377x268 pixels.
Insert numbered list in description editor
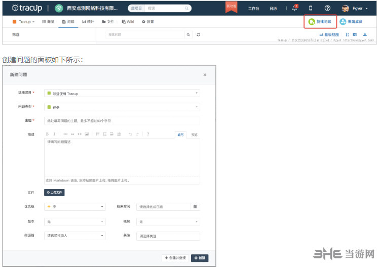(97, 134)
